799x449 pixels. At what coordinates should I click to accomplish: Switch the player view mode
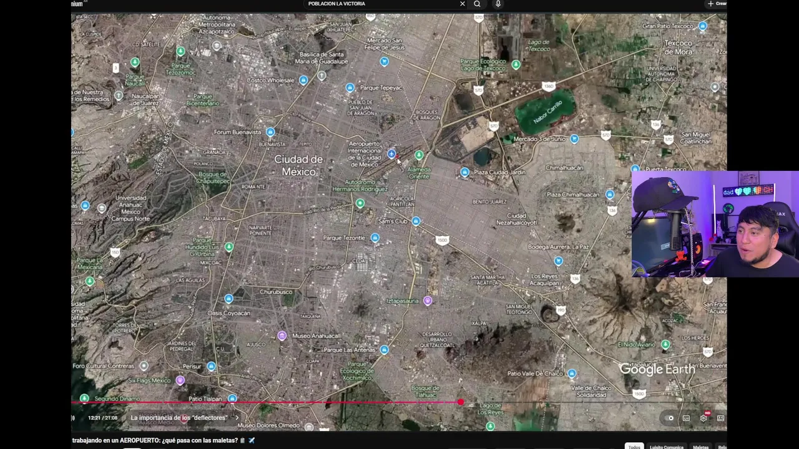tap(720, 418)
